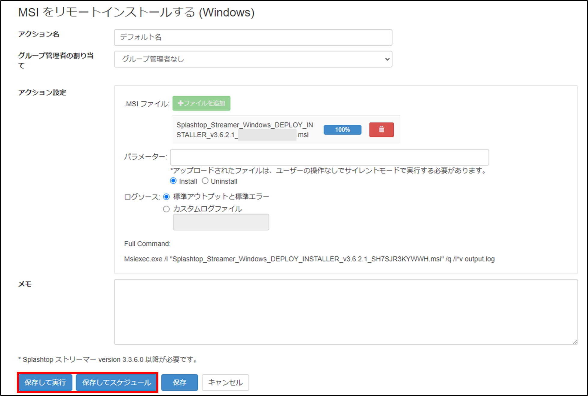This screenshot has height=396, width=588.
Task: Click inside the memo (メモ) text area
Action: (x=346, y=312)
